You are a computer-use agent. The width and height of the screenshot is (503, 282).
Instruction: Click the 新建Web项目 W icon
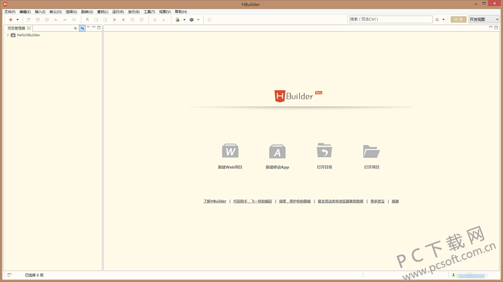point(230,151)
